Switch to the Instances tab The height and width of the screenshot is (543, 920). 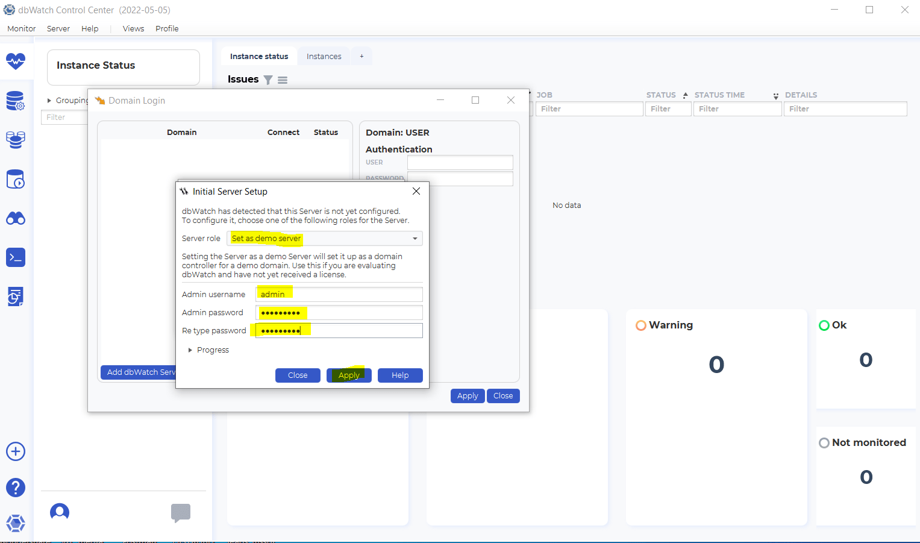(x=324, y=55)
